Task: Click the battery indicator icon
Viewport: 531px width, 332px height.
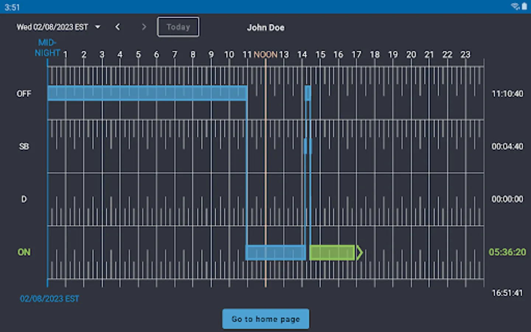Action: [x=525, y=6]
